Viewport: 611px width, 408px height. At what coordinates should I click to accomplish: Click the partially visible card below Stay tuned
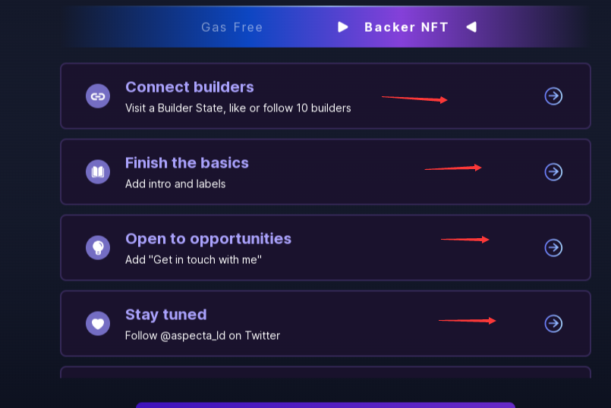(x=326, y=372)
